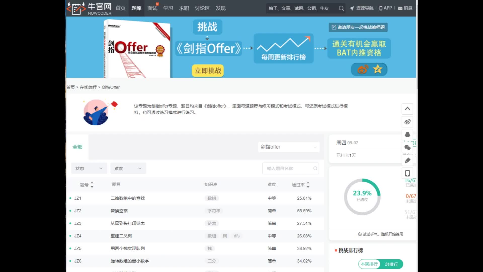The width and height of the screenshot is (483, 272).
Task: Click the Weibo share icon in banner
Action: click(x=363, y=69)
